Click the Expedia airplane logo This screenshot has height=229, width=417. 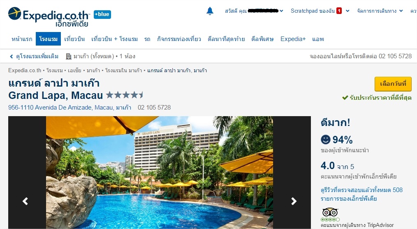point(15,14)
